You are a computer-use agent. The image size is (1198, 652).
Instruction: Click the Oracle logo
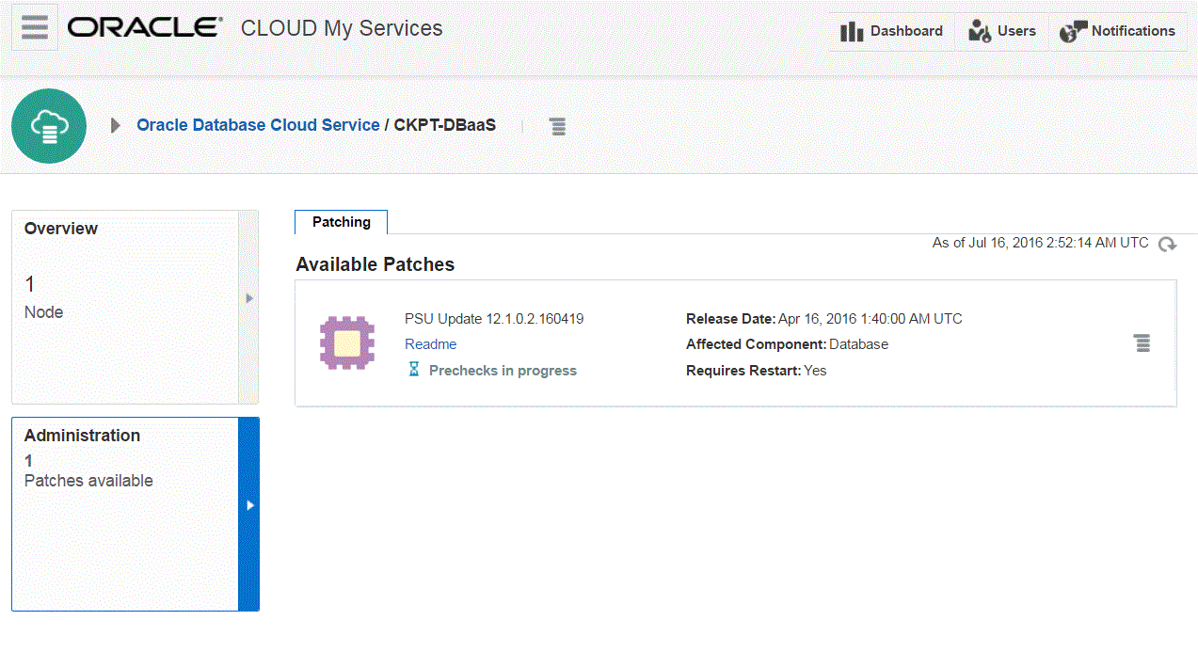pos(144,28)
